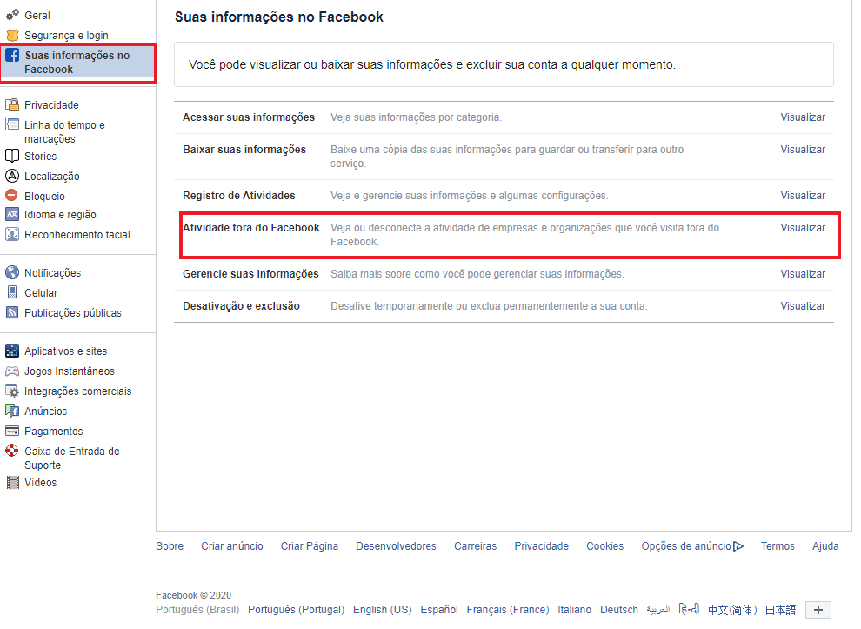Switch language to Français (France)

coord(507,610)
